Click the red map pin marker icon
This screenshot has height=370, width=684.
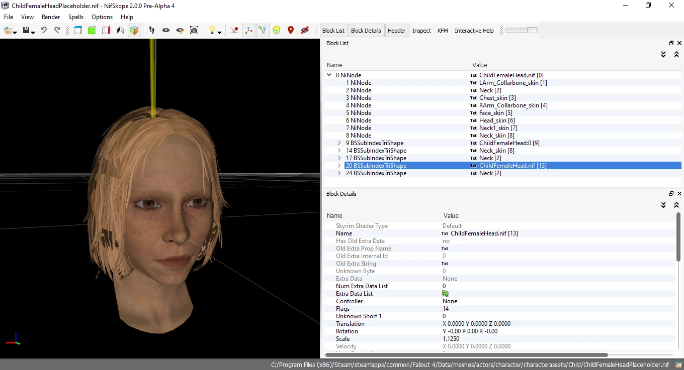point(291,31)
